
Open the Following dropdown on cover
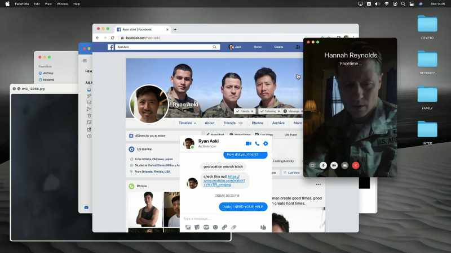(x=270, y=111)
